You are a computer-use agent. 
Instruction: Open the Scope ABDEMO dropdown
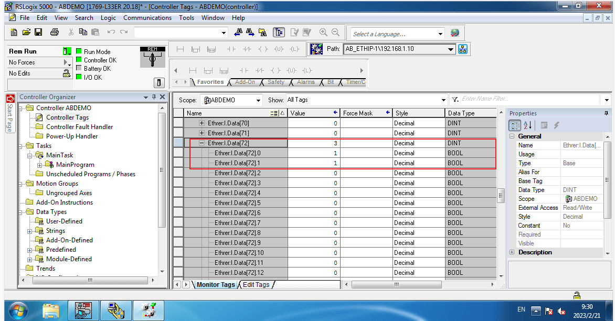(x=258, y=100)
